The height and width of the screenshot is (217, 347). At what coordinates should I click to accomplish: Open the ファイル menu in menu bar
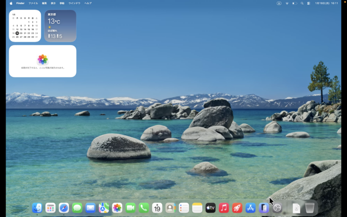coord(33,3)
